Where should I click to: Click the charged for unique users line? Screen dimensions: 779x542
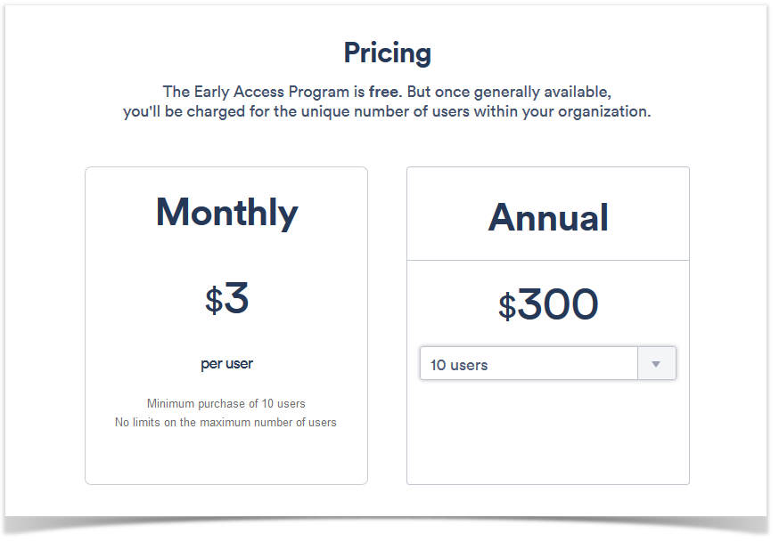tap(387, 111)
